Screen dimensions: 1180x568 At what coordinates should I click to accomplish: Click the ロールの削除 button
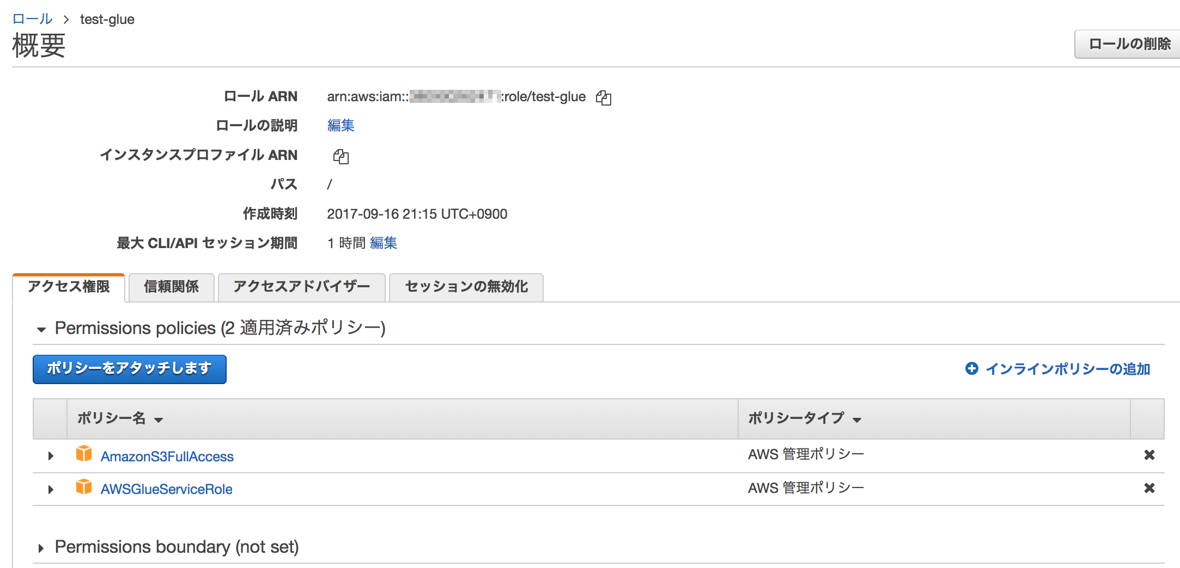[1128, 44]
